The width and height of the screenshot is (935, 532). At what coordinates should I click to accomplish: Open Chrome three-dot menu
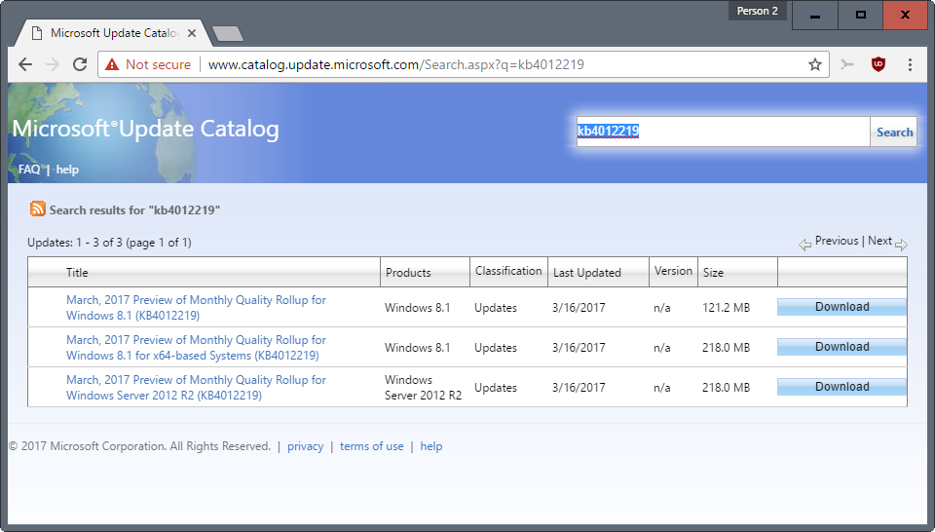tap(910, 64)
